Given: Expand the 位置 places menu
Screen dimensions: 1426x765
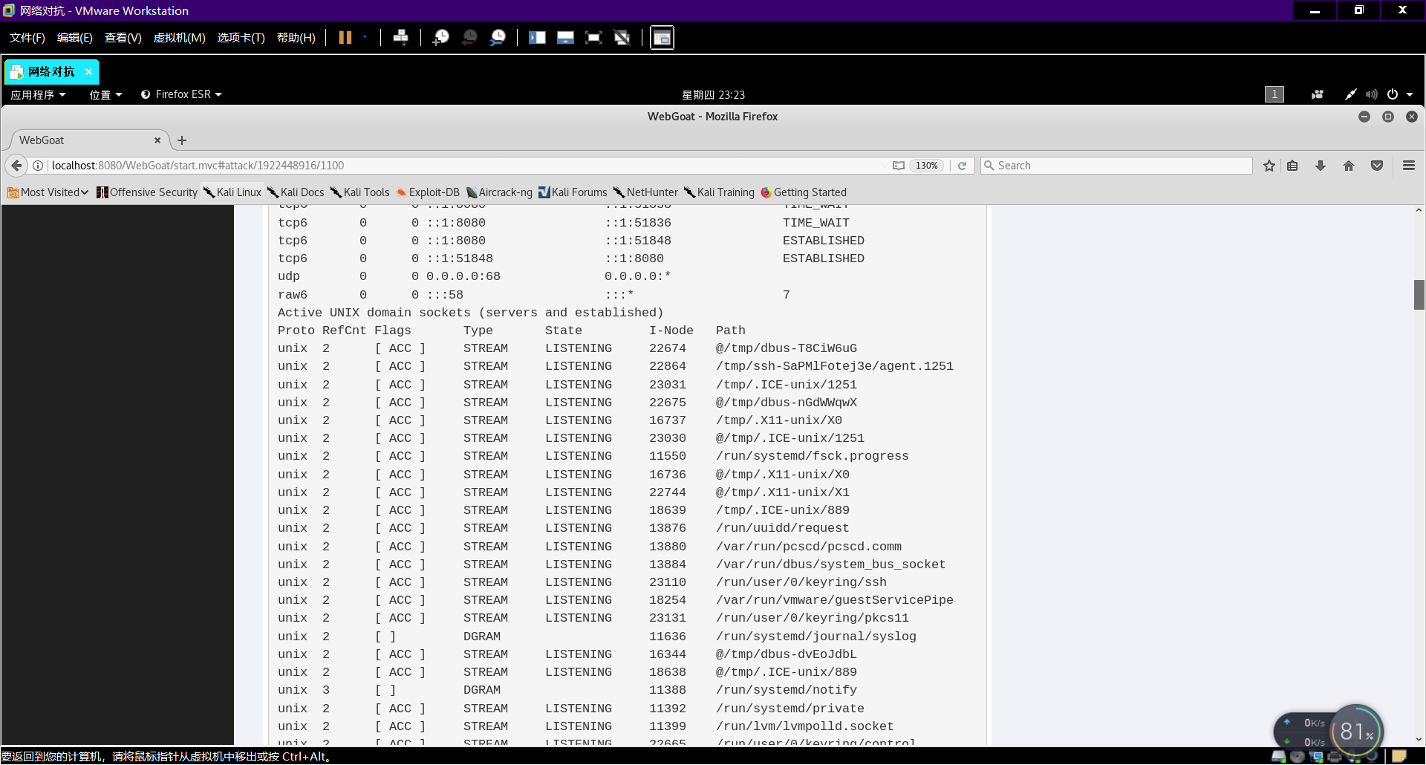Looking at the screenshot, I should (105, 94).
